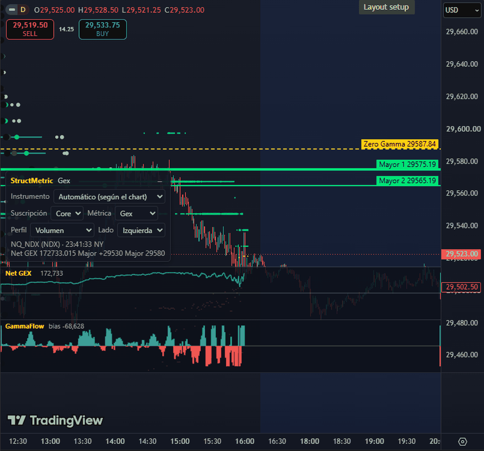Click the Net GEX indicator title
This screenshot has height=451, width=484.
[x=18, y=273]
